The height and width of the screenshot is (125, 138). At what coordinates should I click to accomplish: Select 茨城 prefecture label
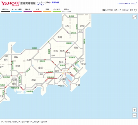pos(83,64)
